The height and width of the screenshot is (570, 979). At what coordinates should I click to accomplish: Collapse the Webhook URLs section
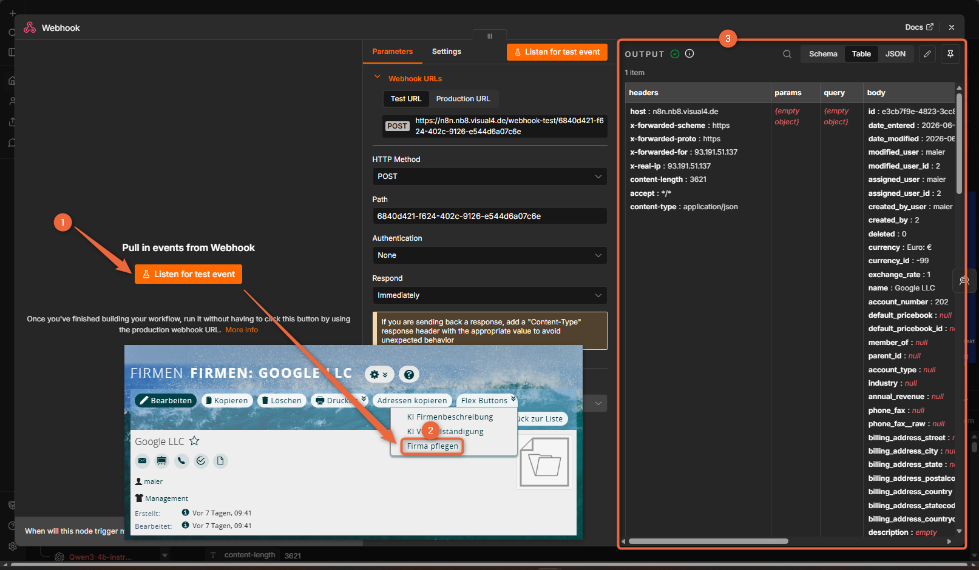click(x=378, y=78)
